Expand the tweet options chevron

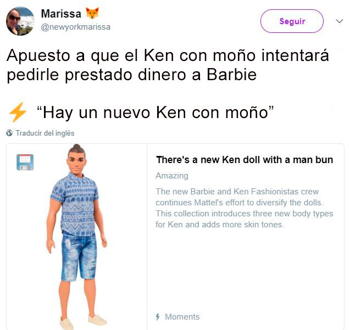pos(340,21)
